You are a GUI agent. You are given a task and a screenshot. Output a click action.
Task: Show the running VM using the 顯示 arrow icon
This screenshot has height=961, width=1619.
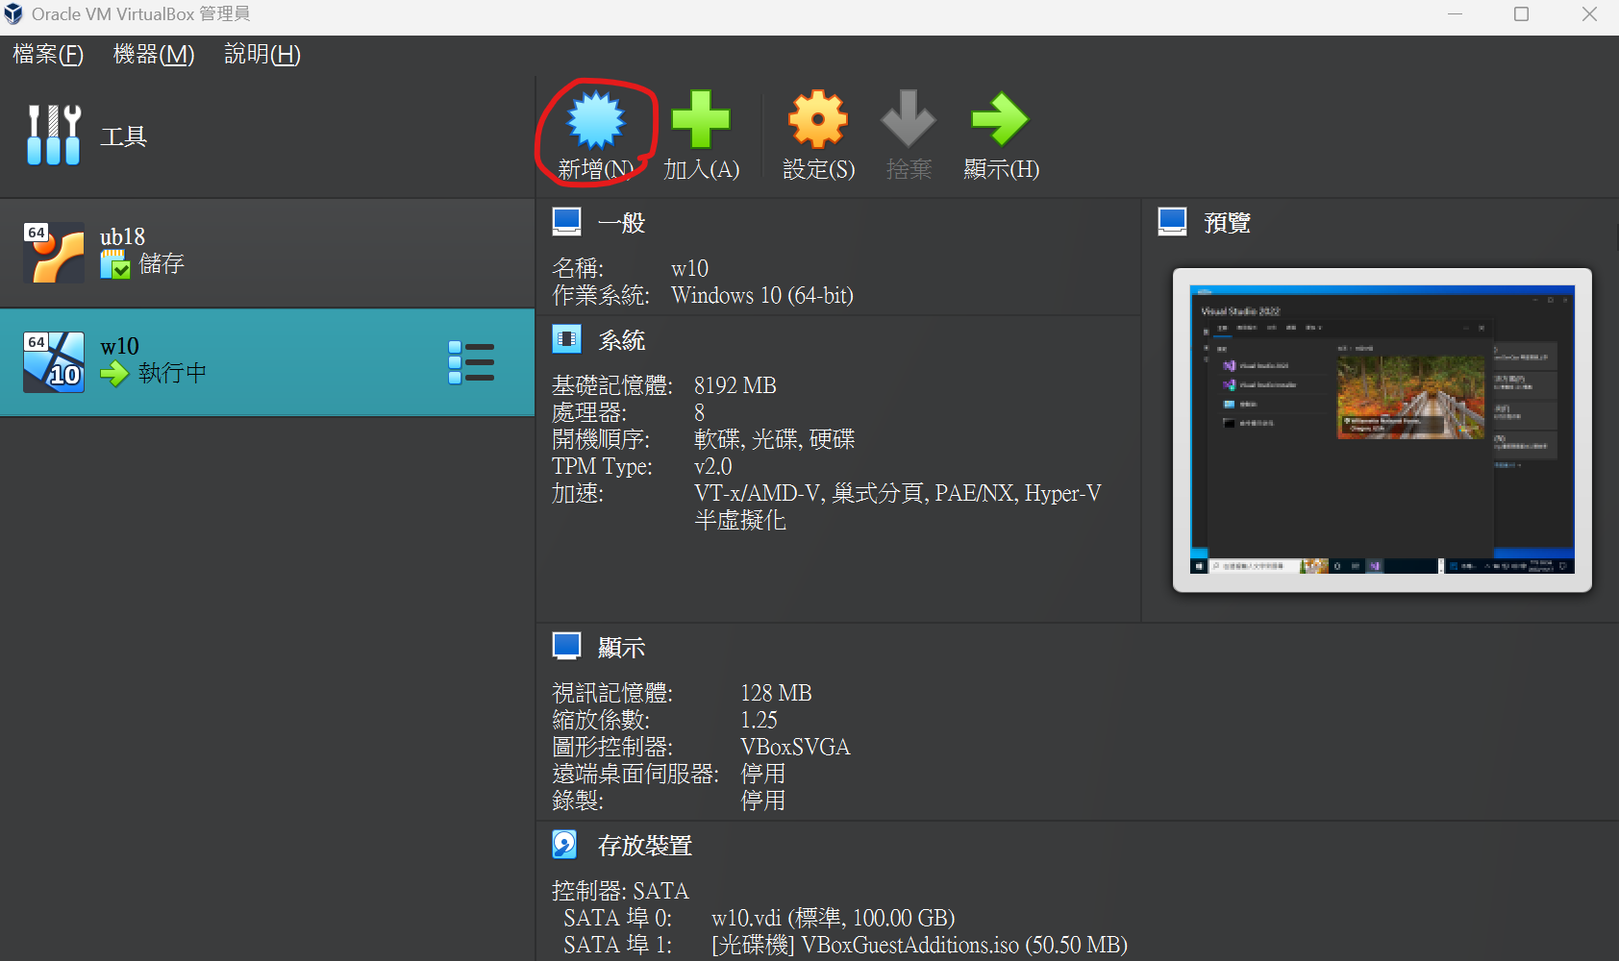click(x=1000, y=117)
